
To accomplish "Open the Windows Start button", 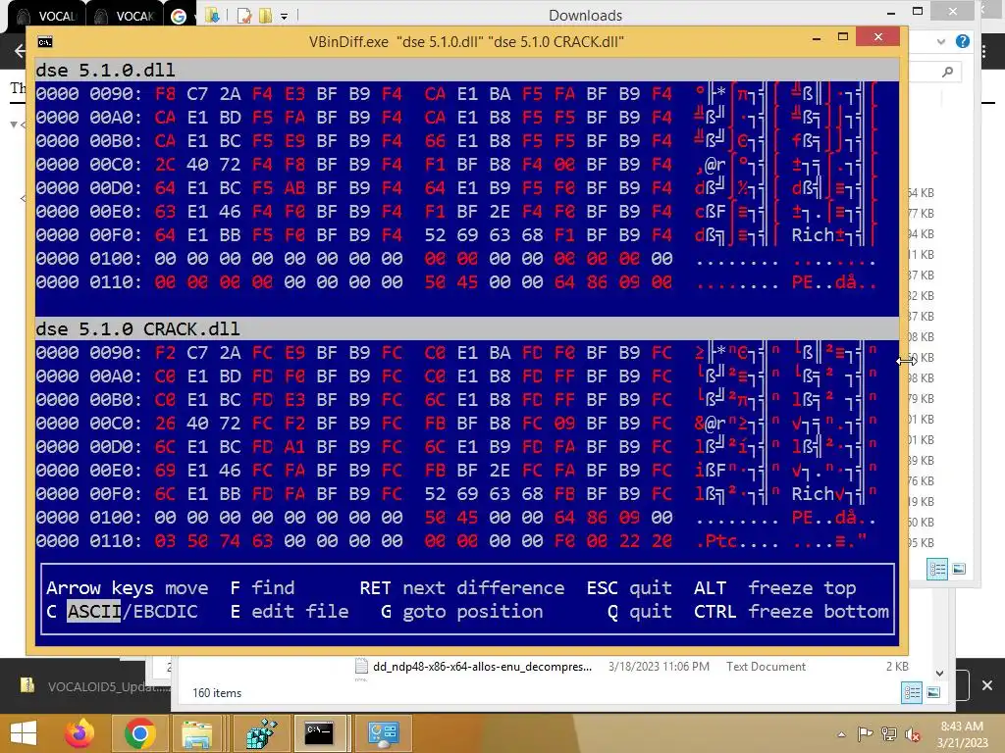I will [24, 733].
